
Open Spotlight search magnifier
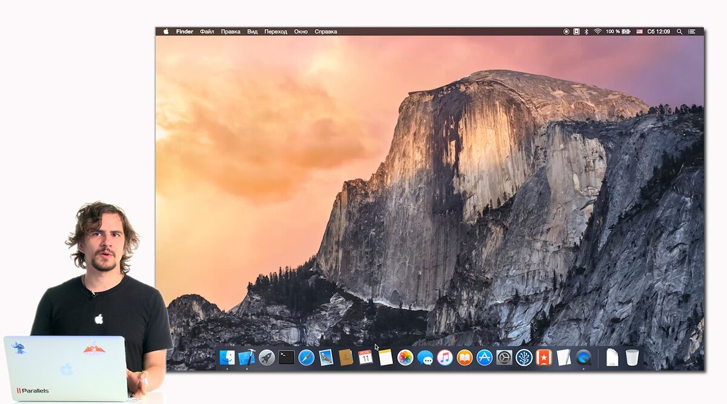click(x=680, y=31)
